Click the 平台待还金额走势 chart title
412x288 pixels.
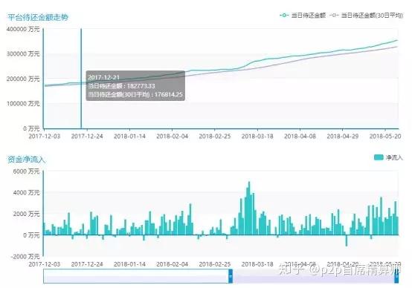[x=38, y=17]
